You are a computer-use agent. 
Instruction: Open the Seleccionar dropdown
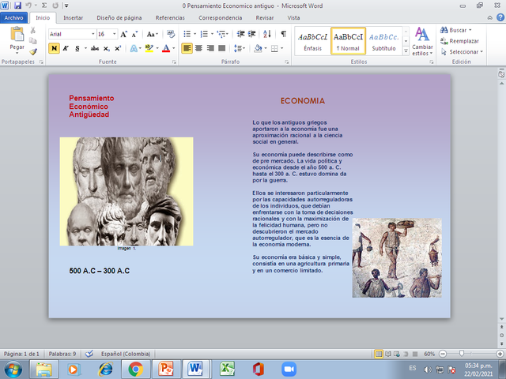462,52
